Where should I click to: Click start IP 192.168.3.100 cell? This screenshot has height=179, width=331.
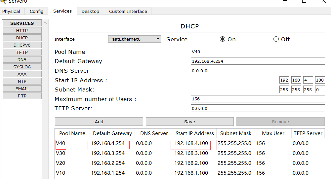[191, 153]
